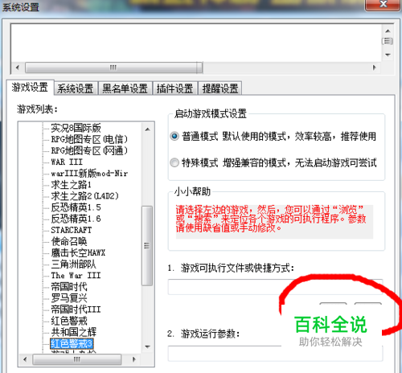Open the 系统设置 tab

click(x=76, y=88)
